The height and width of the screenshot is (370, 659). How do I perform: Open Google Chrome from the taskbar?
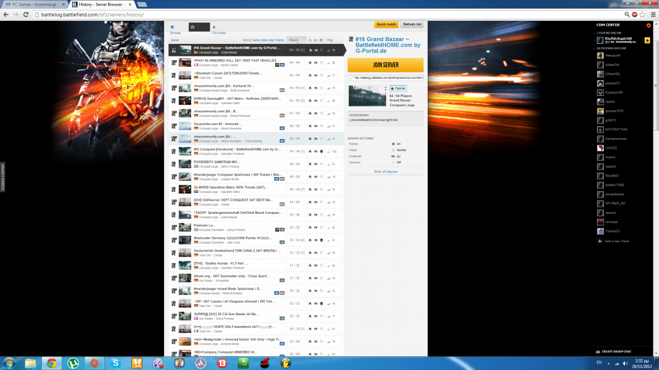pos(52,362)
